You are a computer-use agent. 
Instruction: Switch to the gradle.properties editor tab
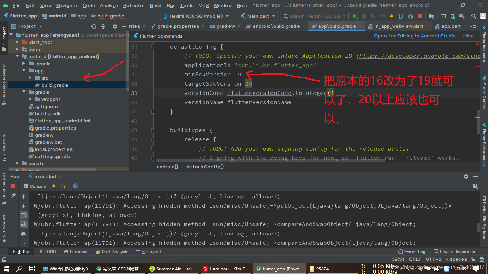[177, 26]
